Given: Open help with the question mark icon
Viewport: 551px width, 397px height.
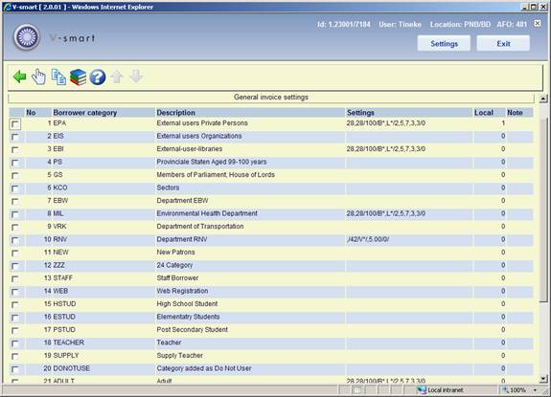Looking at the screenshot, I should [98, 77].
